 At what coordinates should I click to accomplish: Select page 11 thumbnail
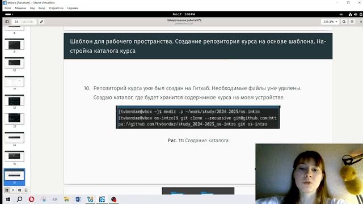(x=14, y=82)
